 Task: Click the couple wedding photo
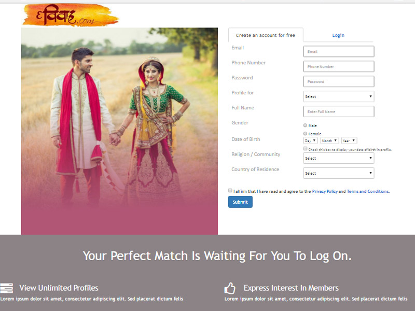point(119,131)
